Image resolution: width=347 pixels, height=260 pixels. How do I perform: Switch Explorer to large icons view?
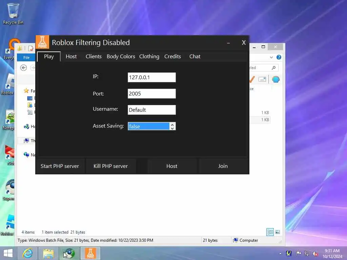coord(278,232)
